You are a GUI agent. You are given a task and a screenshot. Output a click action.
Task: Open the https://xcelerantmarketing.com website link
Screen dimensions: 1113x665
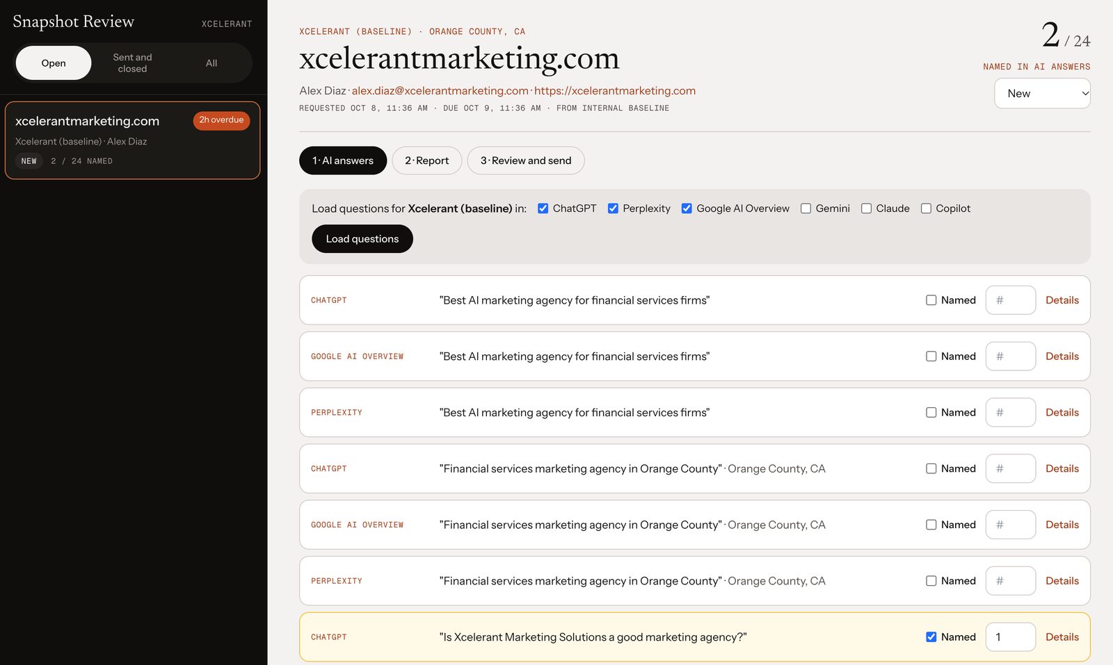pos(615,91)
